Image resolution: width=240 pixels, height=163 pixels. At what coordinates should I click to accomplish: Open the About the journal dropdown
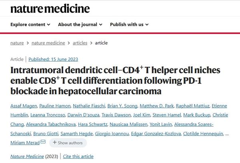pos(80,24)
